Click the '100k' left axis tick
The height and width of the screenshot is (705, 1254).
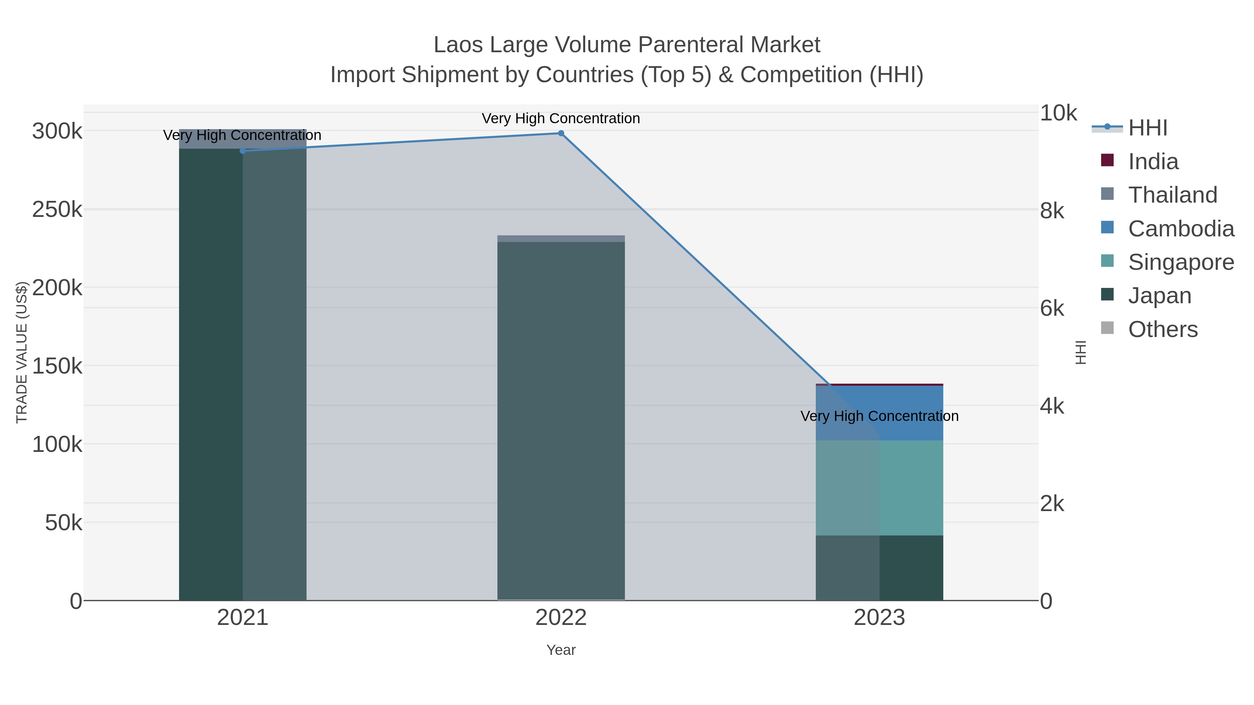coord(57,445)
